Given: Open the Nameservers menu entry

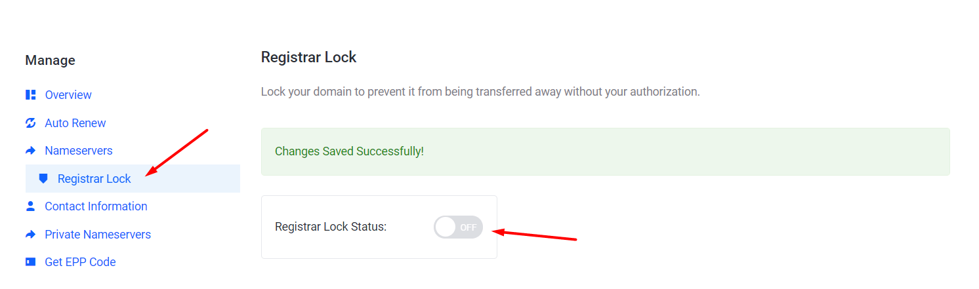Looking at the screenshot, I should click(79, 151).
